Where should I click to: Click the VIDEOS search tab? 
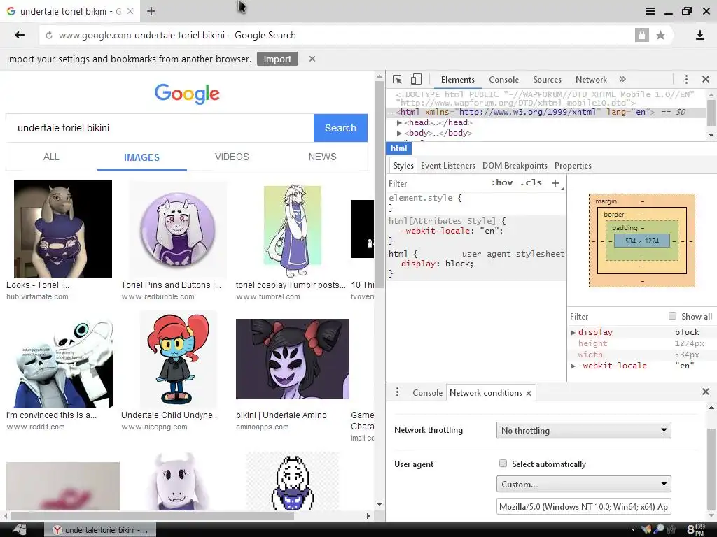pyautogui.click(x=232, y=157)
